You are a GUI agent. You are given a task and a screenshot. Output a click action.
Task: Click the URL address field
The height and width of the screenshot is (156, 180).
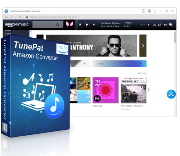(x=53, y=17)
